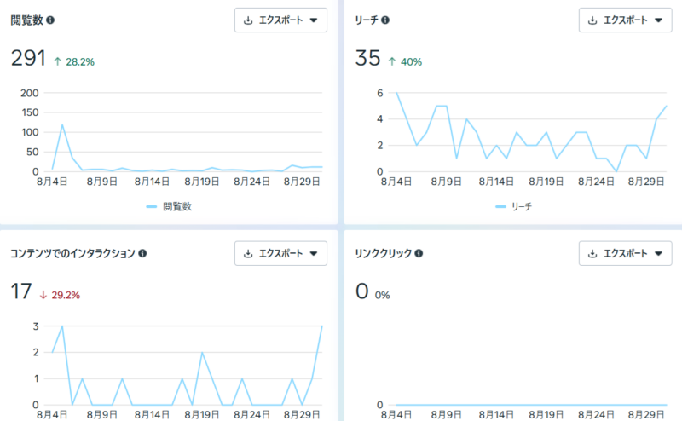Click the 28.2% increase indicator
This screenshot has width=682, height=421.
point(74,61)
